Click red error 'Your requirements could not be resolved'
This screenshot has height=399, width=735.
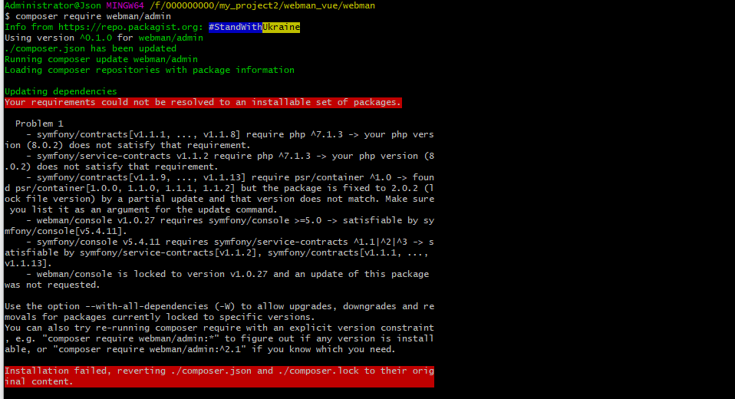coord(203,102)
